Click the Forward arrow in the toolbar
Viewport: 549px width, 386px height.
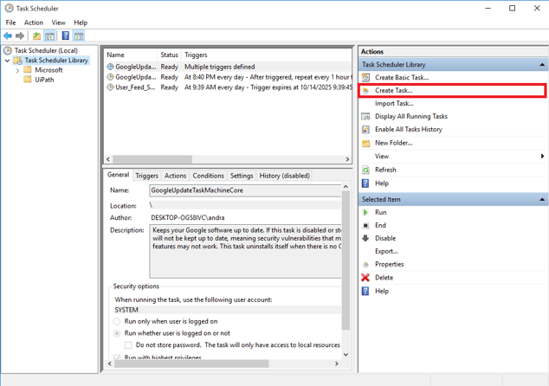pos(20,35)
